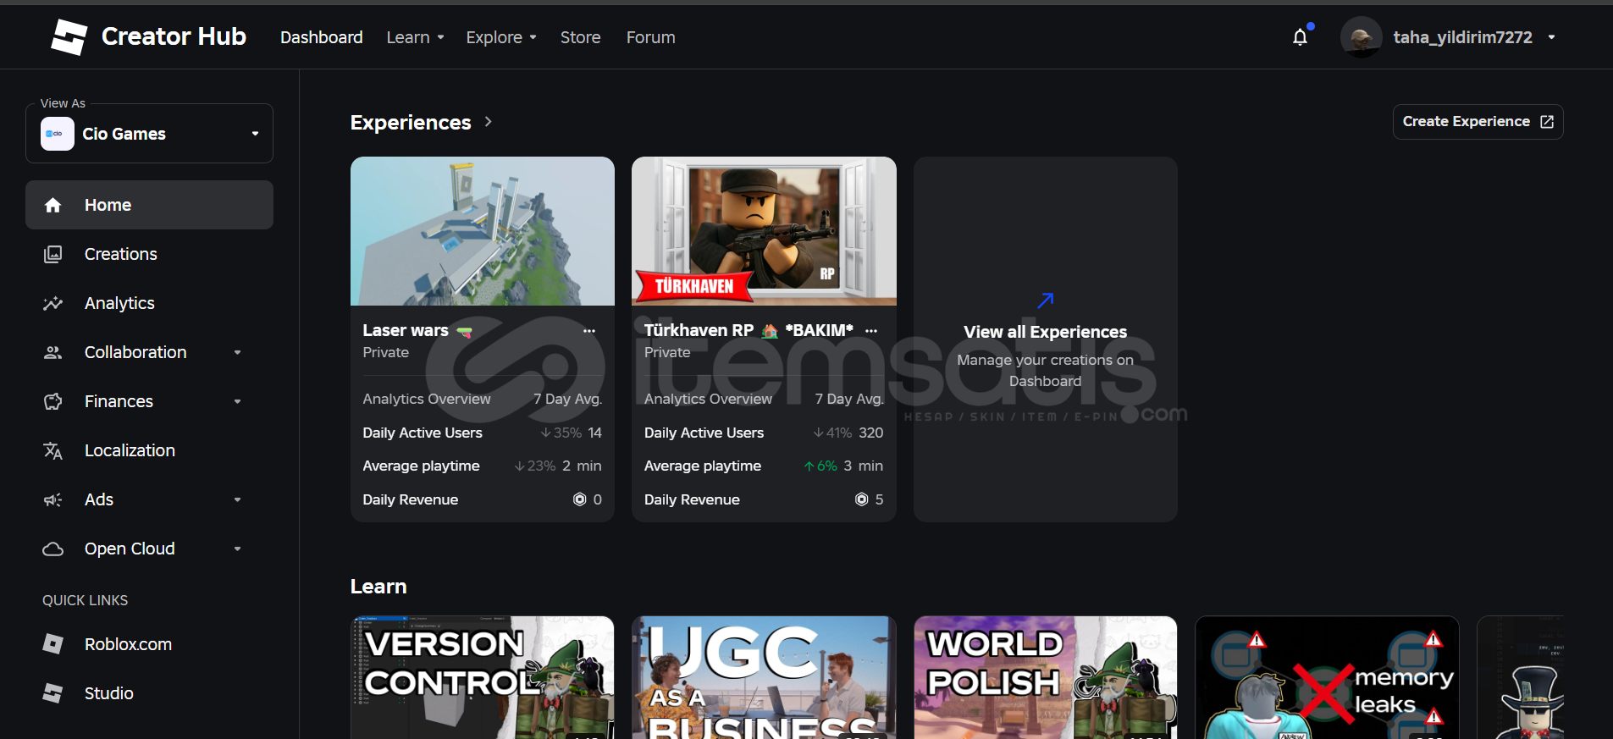Viewport: 1613px width, 739px height.
Task: Click the chevron next to Experiences heading
Action: point(489,122)
